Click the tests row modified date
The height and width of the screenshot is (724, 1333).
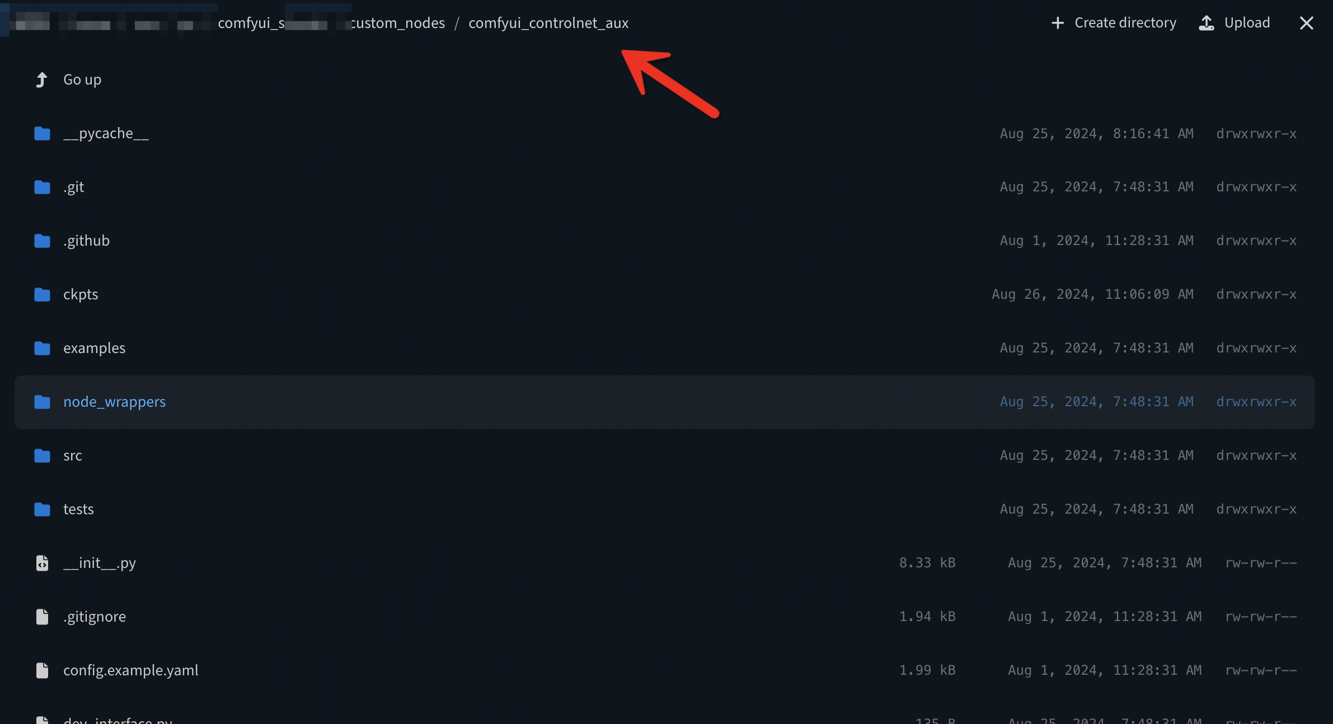tap(1097, 509)
